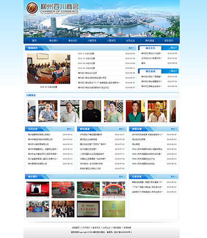
Task: Click the round chamber logo in the header
Action: [32, 8]
